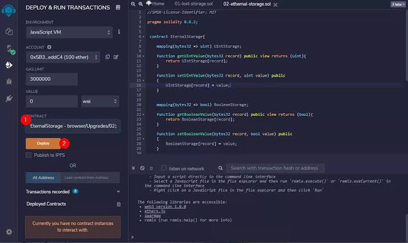The image size is (408, 243).
Task: Open the Account selection dropdown
Action: (x=63, y=57)
